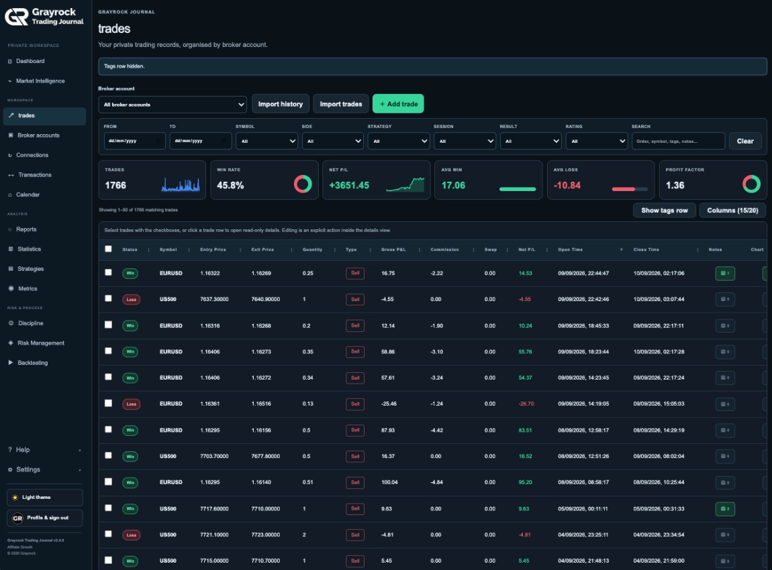Screen dimensions: 772x570
Task: Click the Backtesting play icon
Action: 10,363
